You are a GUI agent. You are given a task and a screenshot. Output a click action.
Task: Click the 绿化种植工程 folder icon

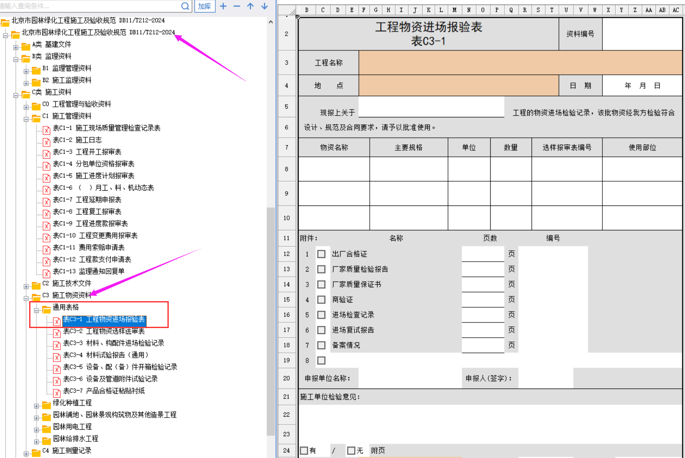coord(47,404)
